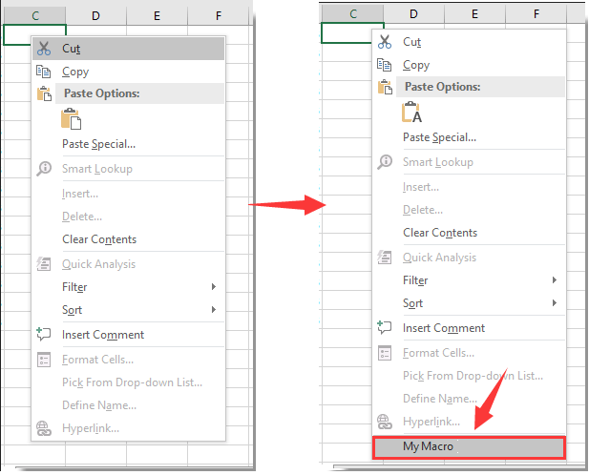Expand the Sort submenu arrow in right menu

coord(555,302)
